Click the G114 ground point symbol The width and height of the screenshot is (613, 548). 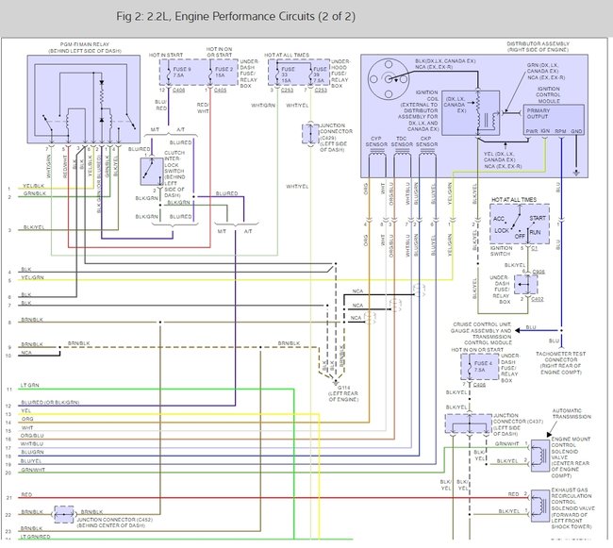[x=336, y=381]
